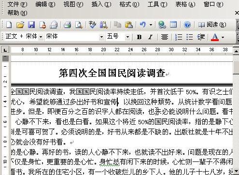
Task: Open the 编辑(E) menu
Action: [x=45, y=4]
